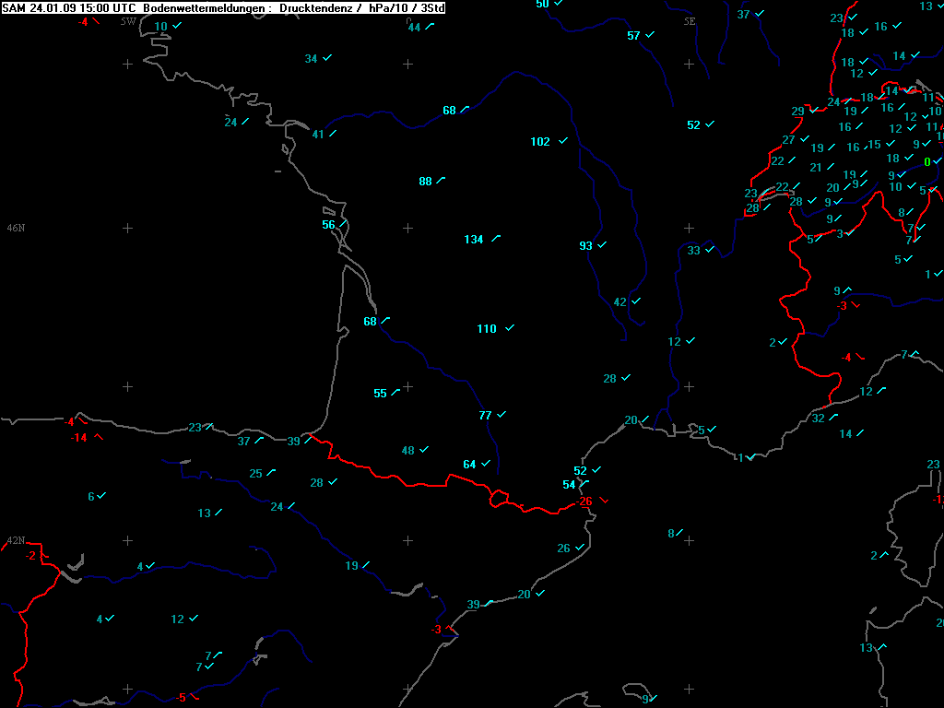This screenshot has height=708, width=944.
Task: Click the station value 93
Action: (586, 246)
